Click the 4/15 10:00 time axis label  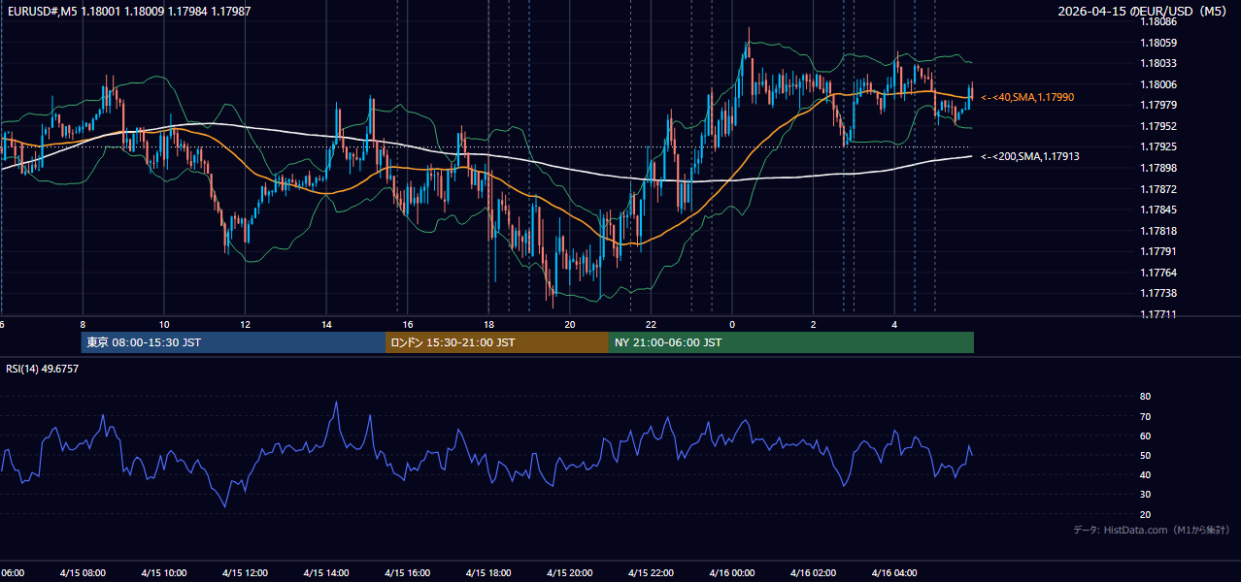[163, 573]
